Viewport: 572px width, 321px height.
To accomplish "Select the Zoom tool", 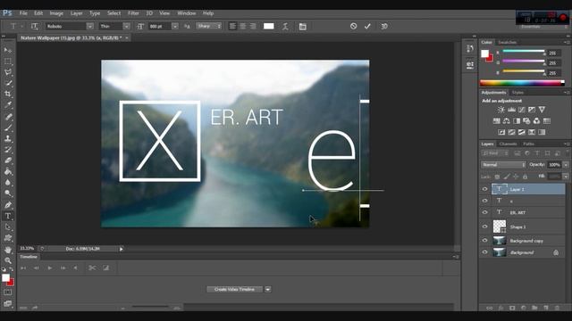I will tap(8, 260).
